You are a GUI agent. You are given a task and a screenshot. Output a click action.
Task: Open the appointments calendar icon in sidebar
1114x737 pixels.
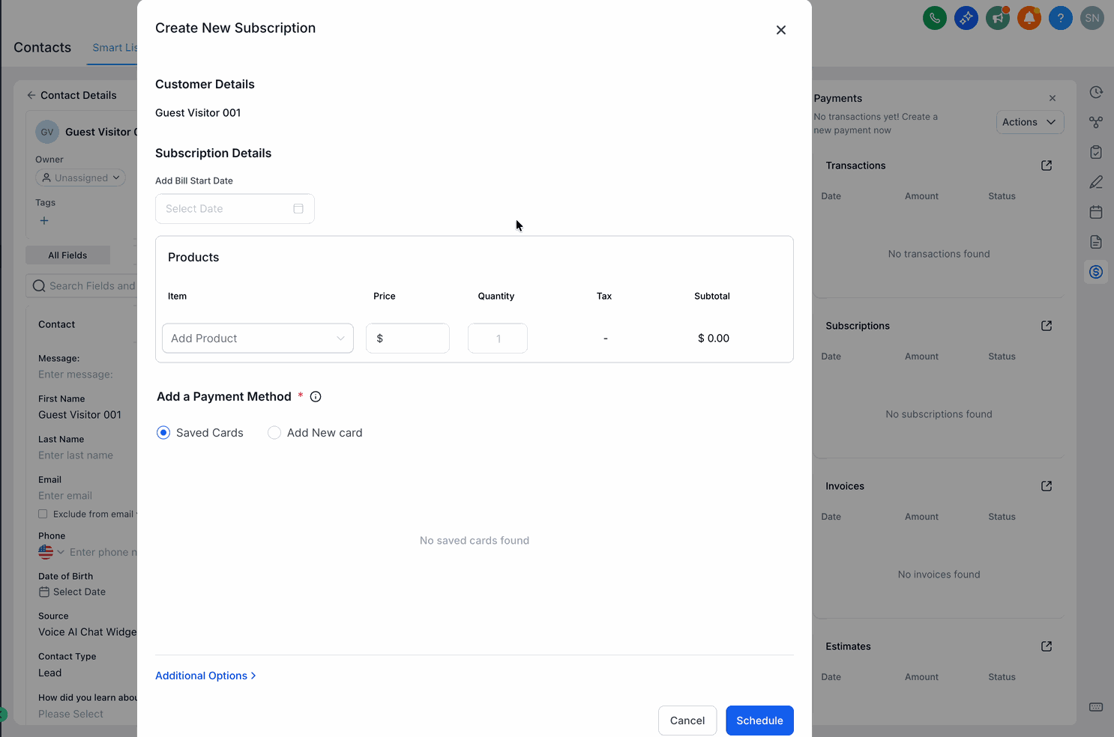[x=1096, y=212]
